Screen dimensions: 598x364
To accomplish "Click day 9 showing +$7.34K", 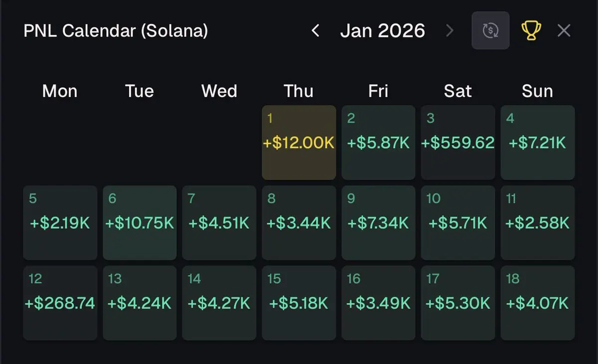I will pyautogui.click(x=378, y=223).
